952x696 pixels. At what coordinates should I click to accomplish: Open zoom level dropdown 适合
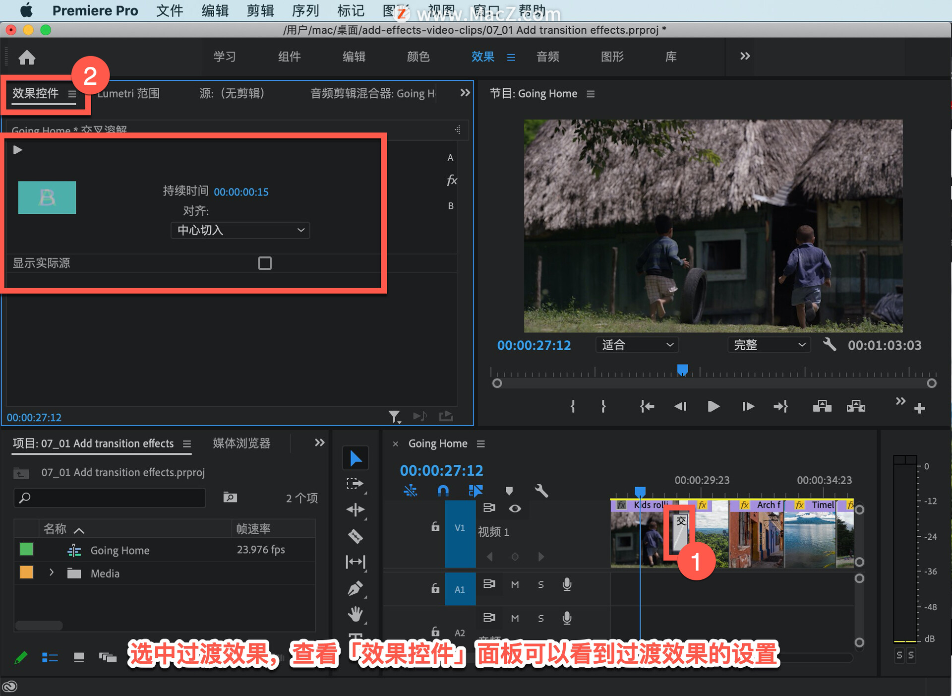[x=637, y=345]
